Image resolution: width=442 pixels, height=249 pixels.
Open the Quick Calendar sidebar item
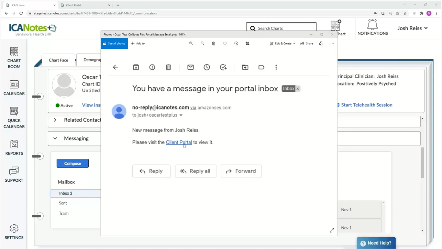pos(14,118)
